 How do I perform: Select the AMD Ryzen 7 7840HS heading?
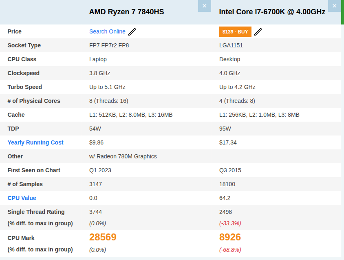click(x=126, y=12)
